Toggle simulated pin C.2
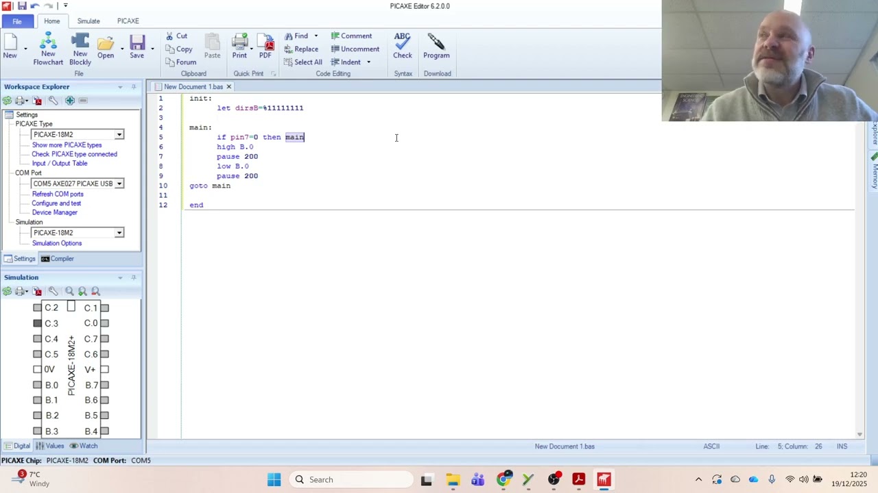878x493 pixels. point(37,308)
